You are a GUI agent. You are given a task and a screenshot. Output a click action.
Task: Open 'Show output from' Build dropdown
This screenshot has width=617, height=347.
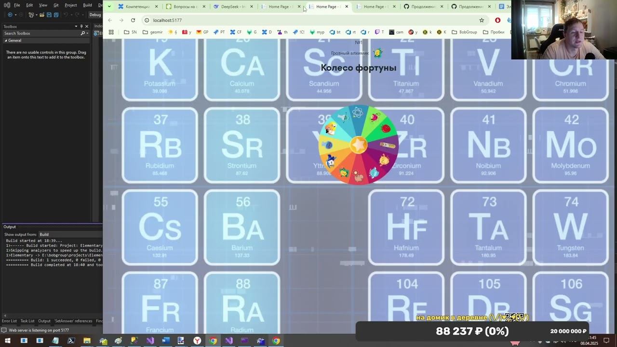coord(70,234)
